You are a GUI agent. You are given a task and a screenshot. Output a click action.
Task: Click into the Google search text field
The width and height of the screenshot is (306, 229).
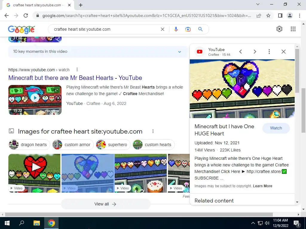click(105, 29)
